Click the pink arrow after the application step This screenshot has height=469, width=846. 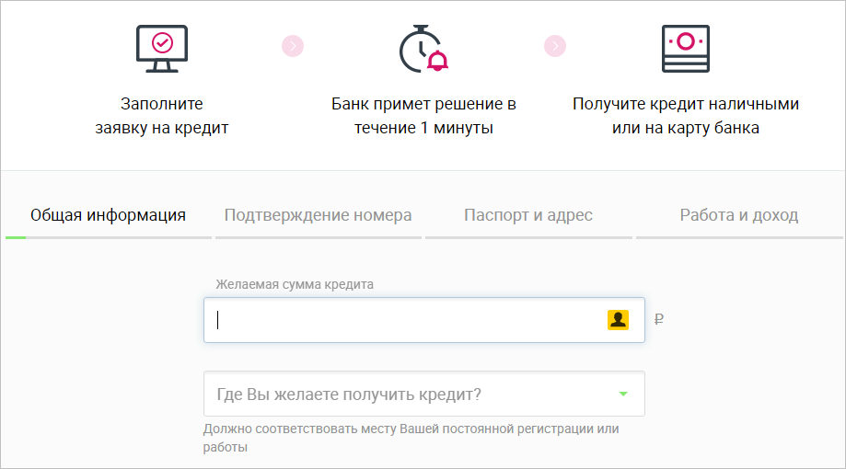[293, 45]
